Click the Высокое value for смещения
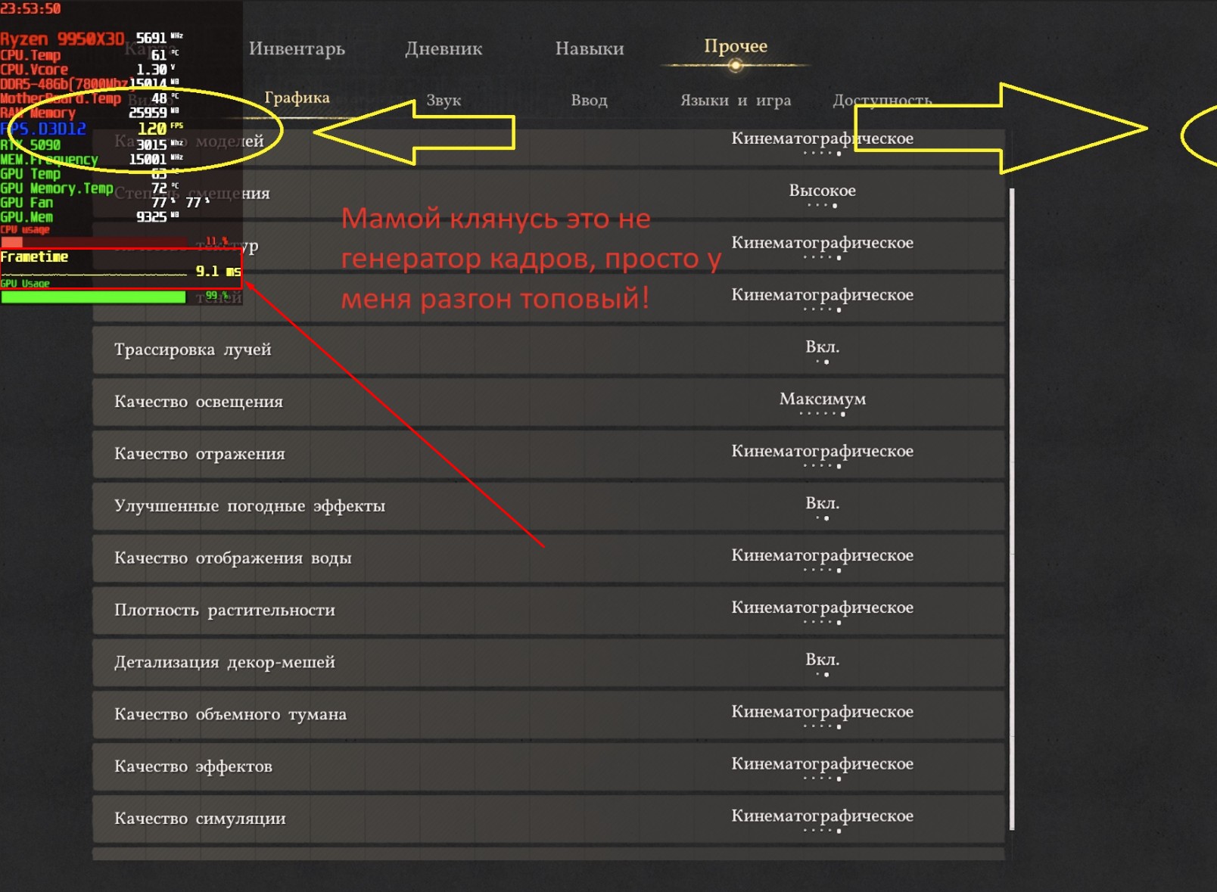Viewport: 1217px width, 892px height. (823, 191)
